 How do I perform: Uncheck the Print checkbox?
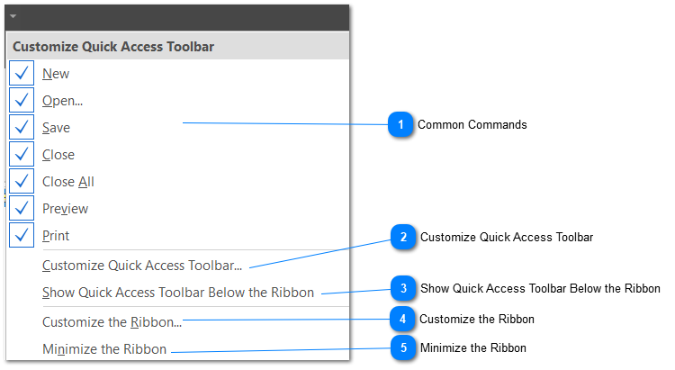(22, 236)
